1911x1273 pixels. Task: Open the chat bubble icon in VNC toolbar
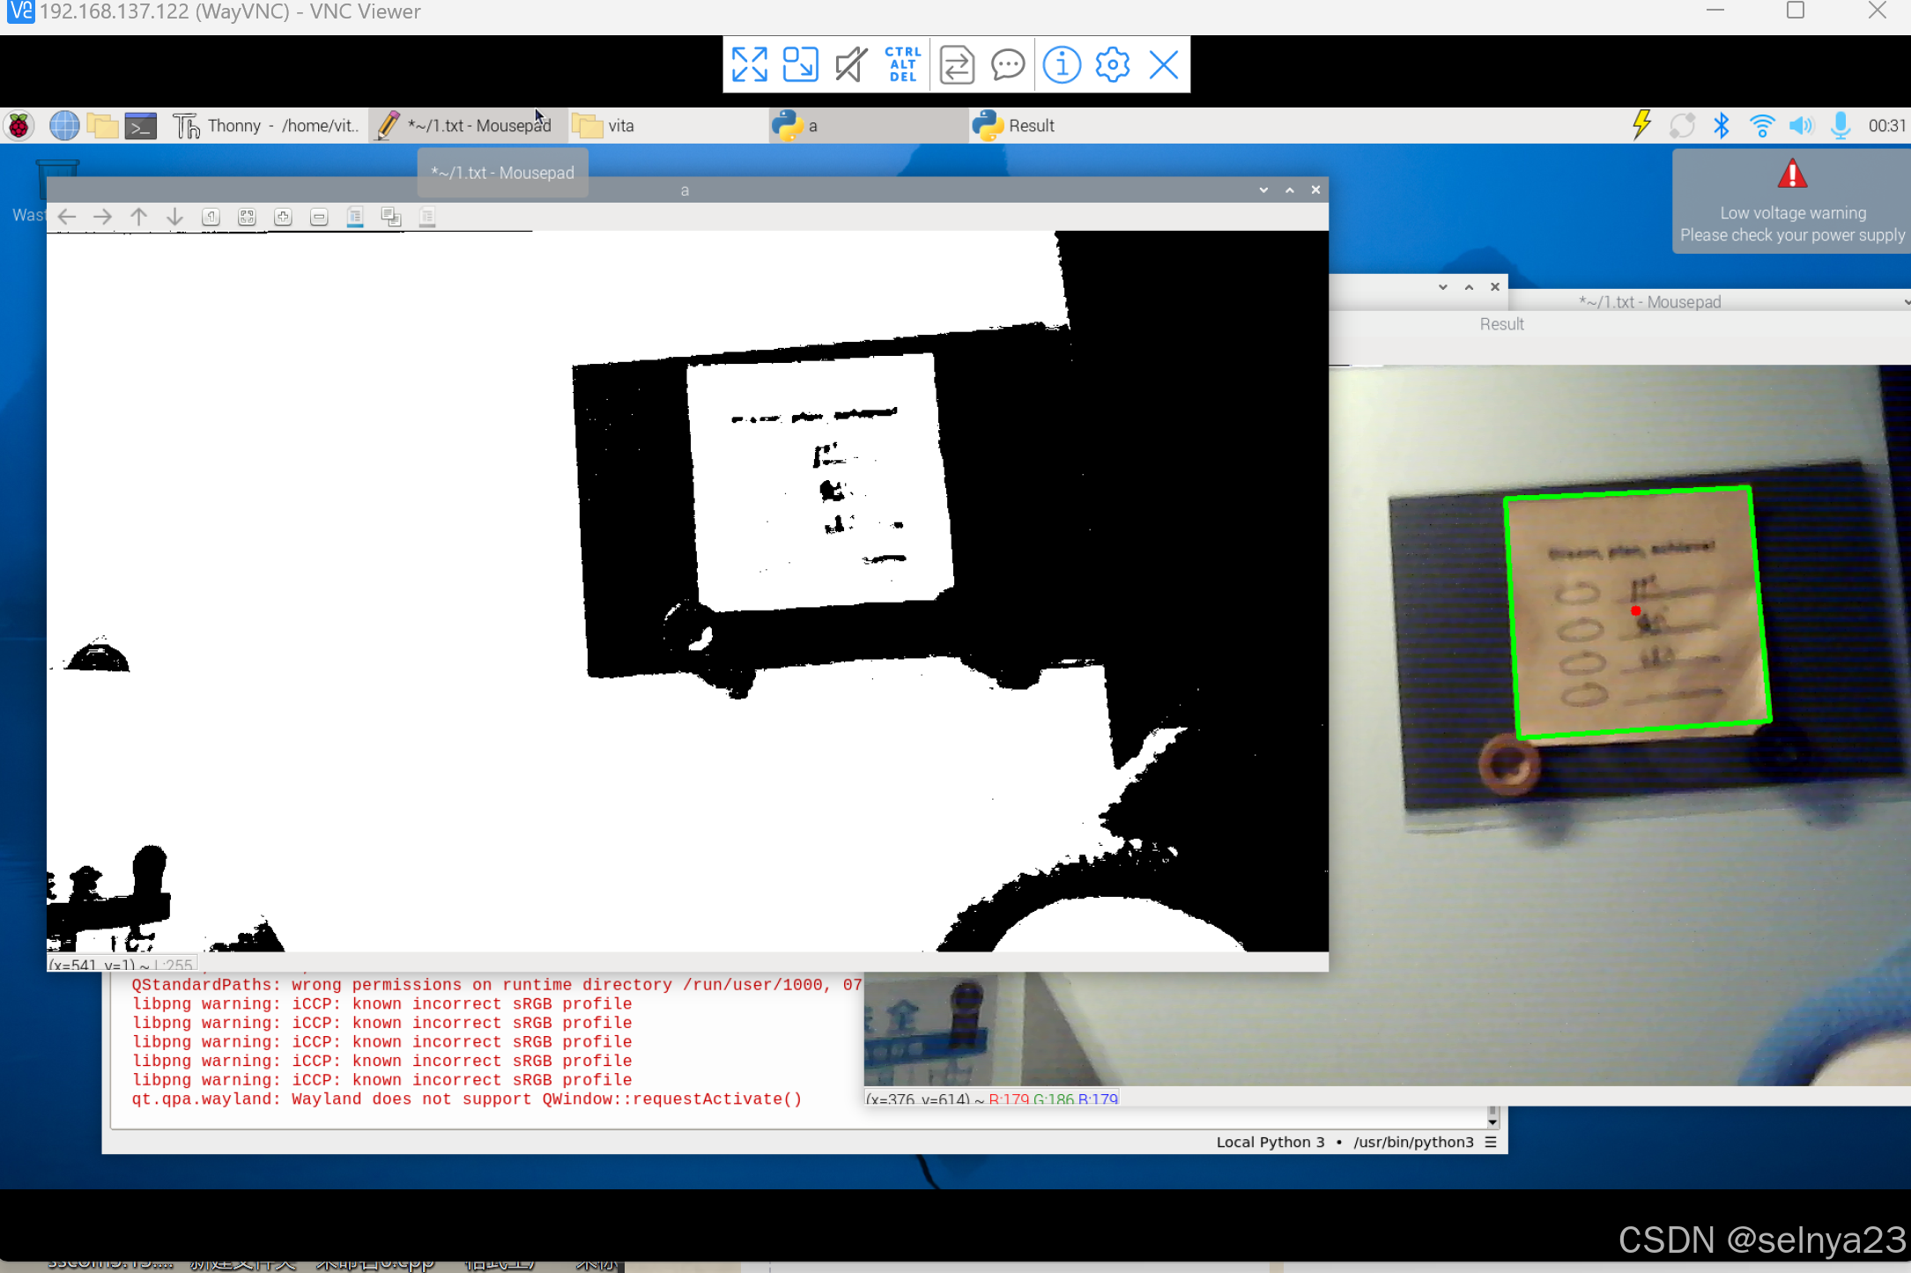pos(1008,64)
